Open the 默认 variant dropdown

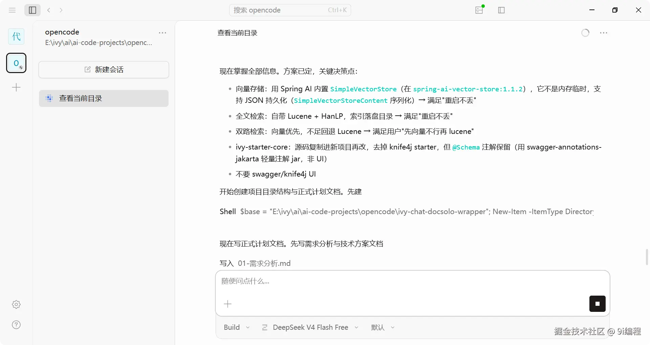383,327
